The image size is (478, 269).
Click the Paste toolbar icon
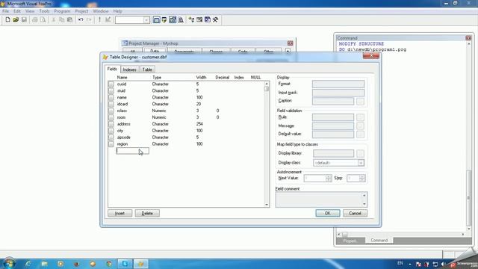pos(69,20)
